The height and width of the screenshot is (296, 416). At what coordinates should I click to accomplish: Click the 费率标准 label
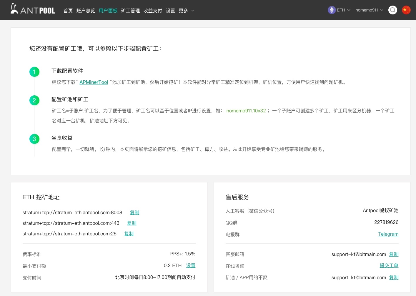(32, 254)
